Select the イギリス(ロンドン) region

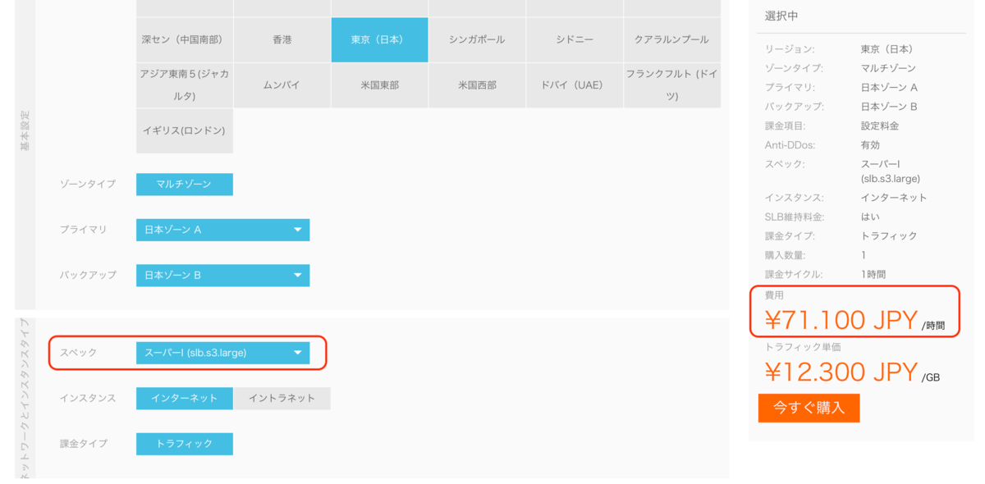click(184, 130)
